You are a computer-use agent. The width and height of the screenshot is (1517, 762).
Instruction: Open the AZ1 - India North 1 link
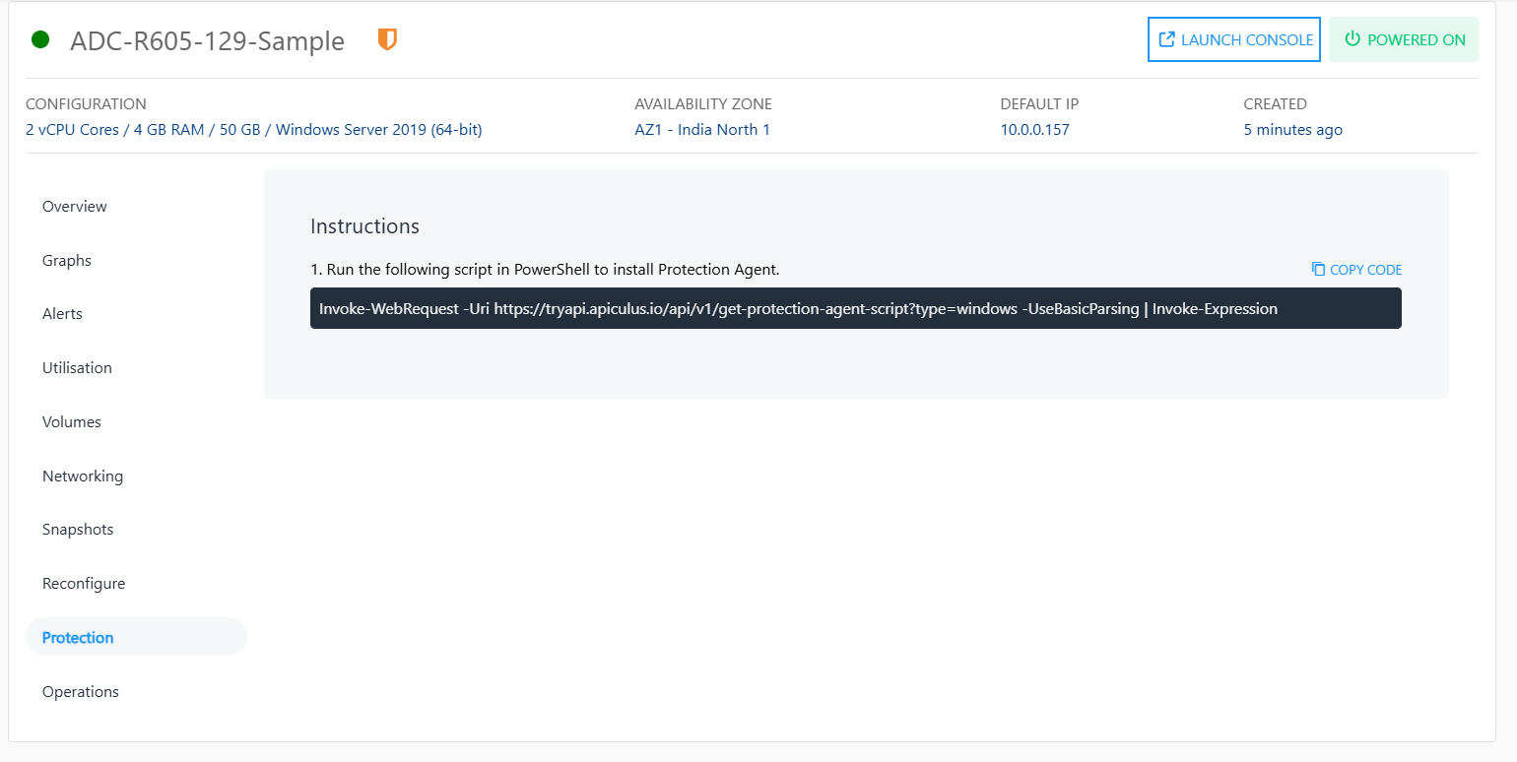702,129
